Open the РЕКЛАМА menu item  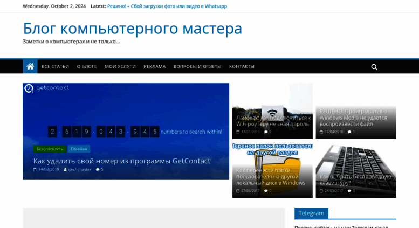(x=155, y=66)
